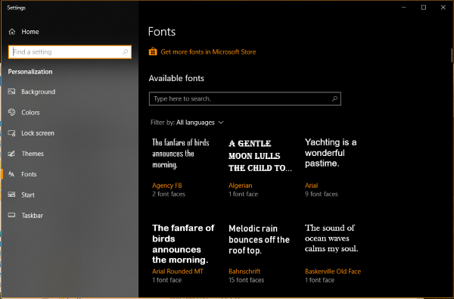
Task: Click the Available fonts heading
Action: (176, 78)
